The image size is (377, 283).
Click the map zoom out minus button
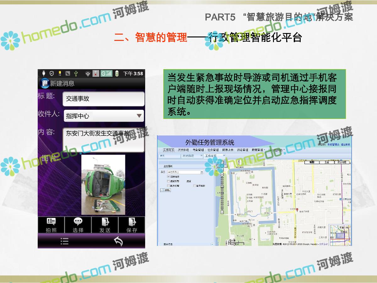click(x=222, y=212)
